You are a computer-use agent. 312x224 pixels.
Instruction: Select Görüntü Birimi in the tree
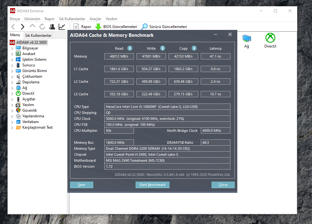tap(35, 71)
